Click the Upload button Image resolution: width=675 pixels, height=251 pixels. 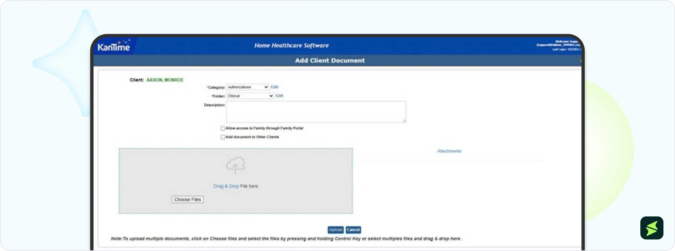click(336, 230)
